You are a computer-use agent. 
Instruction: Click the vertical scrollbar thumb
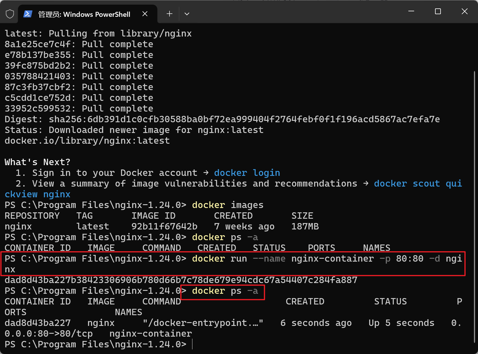[475, 206]
